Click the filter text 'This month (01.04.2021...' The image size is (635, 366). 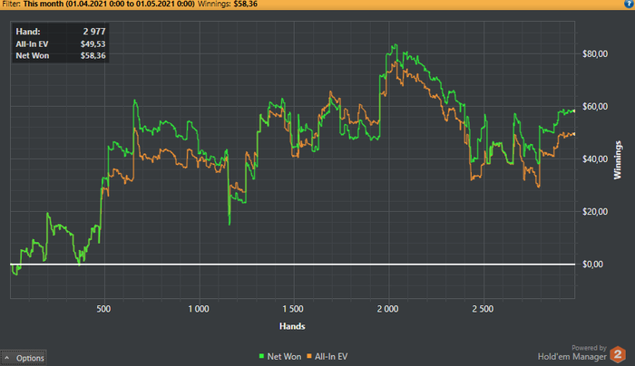(109, 4)
